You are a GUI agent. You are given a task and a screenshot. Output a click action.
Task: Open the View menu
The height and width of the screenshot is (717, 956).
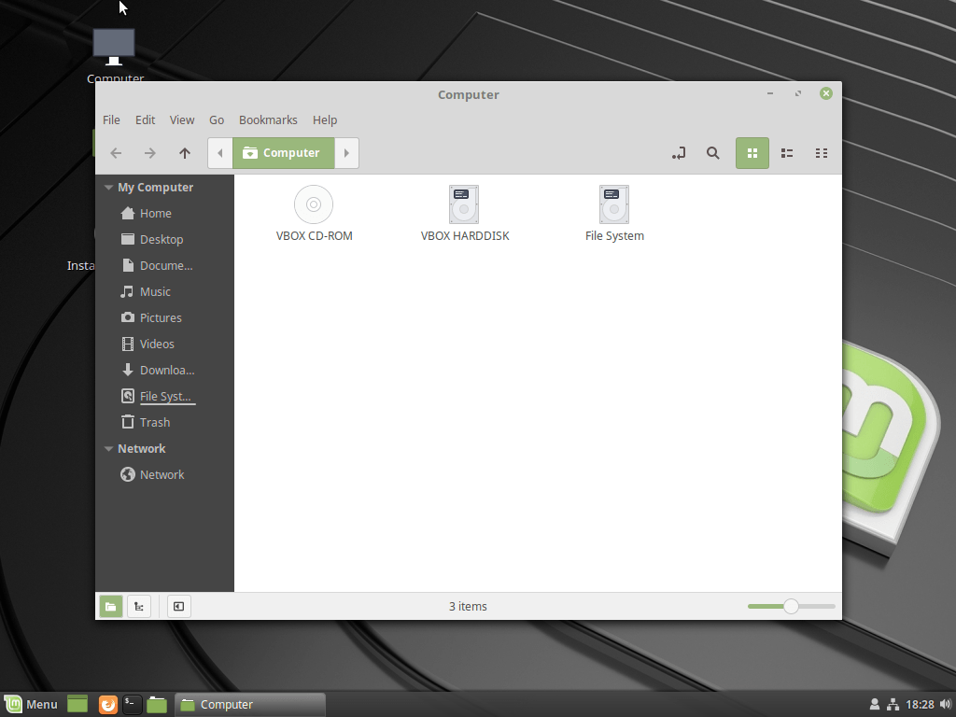pyautogui.click(x=182, y=120)
